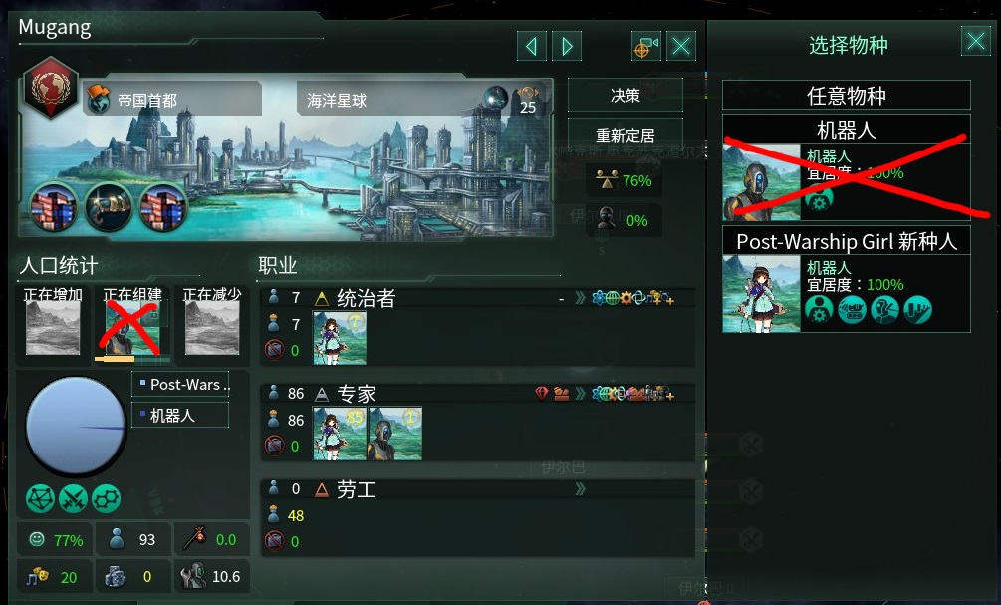Click the first planet modifier icon
Image resolution: width=1001 pixels, height=605 pixels.
[53, 207]
